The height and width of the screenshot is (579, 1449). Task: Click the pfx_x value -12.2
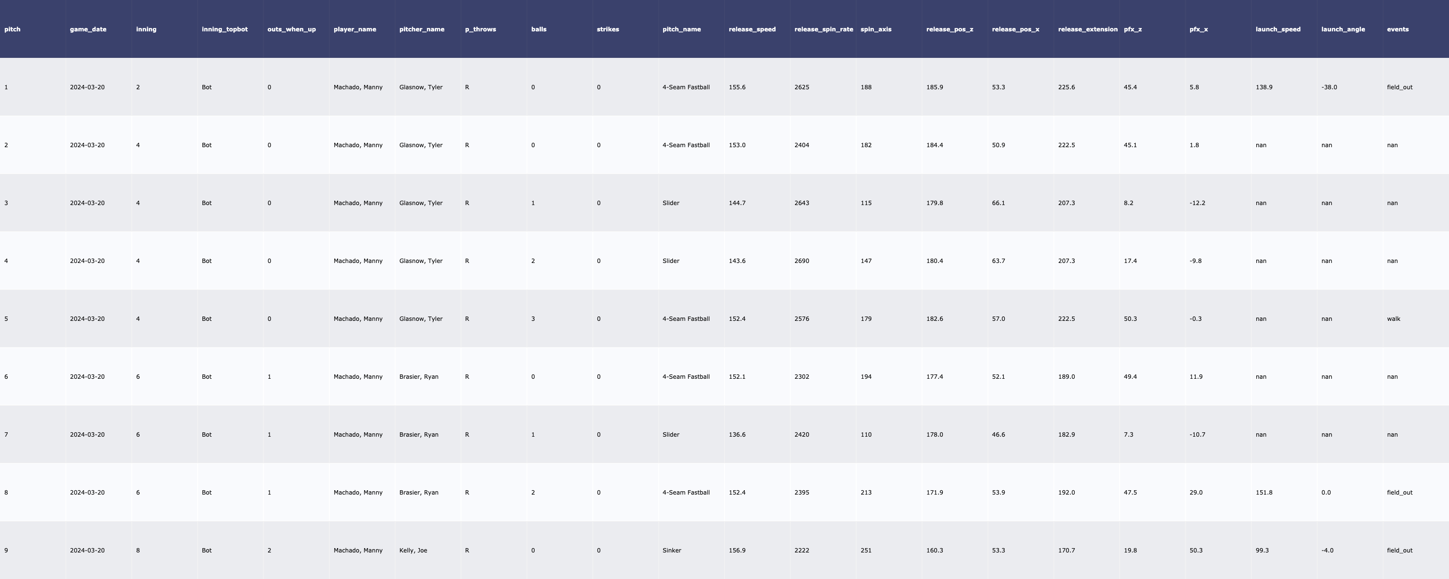1197,203
